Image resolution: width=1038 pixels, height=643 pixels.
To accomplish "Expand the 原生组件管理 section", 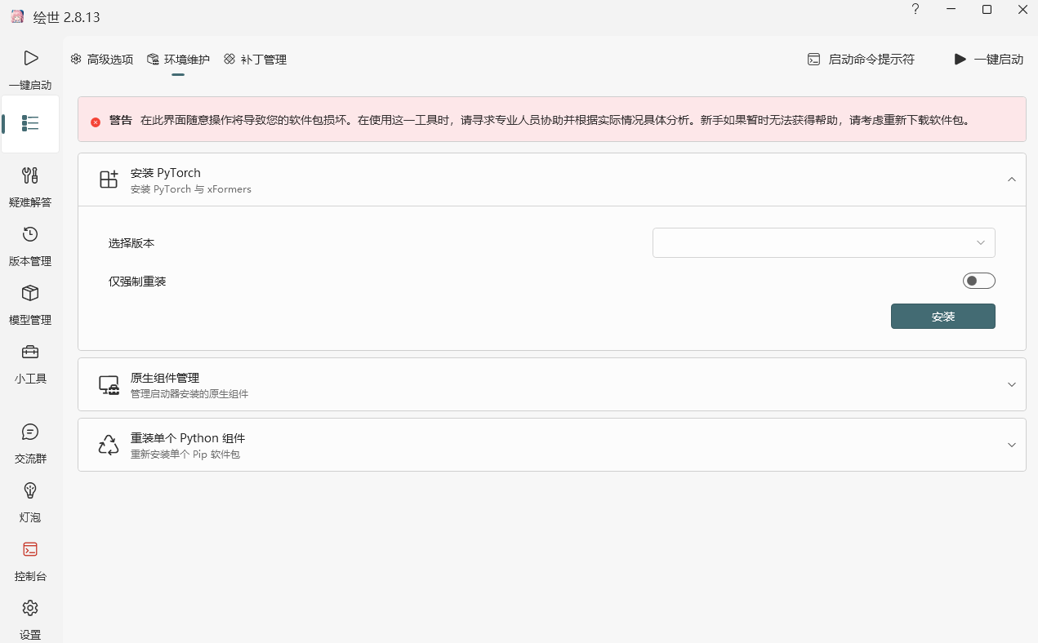I will 551,384.
